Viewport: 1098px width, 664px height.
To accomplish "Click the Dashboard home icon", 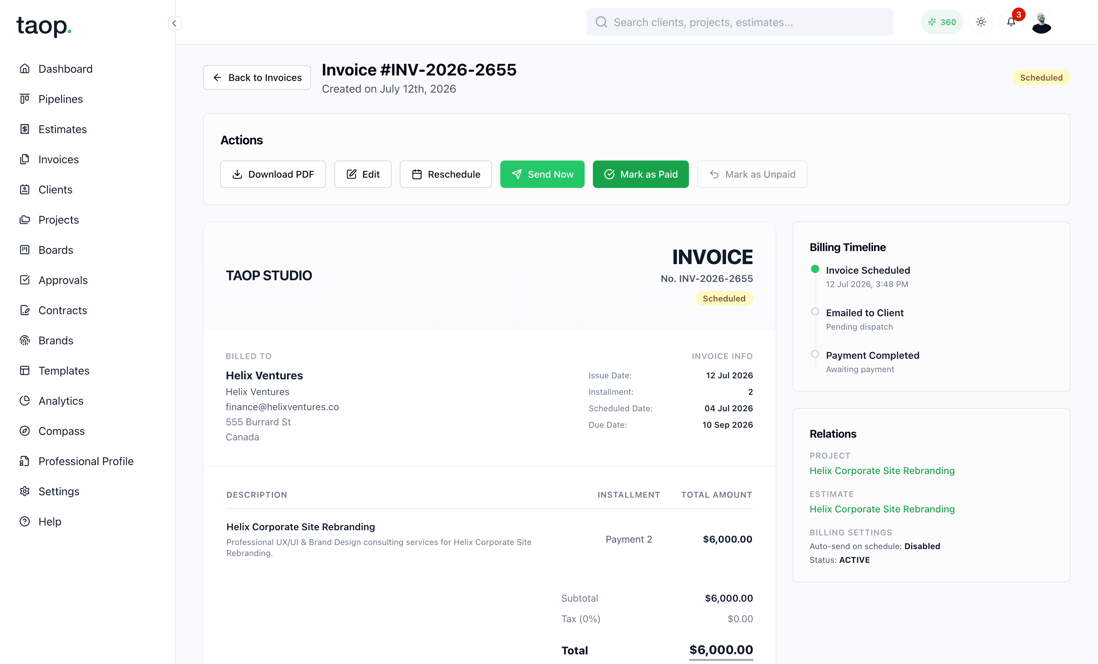I will [x=25, y=69].
